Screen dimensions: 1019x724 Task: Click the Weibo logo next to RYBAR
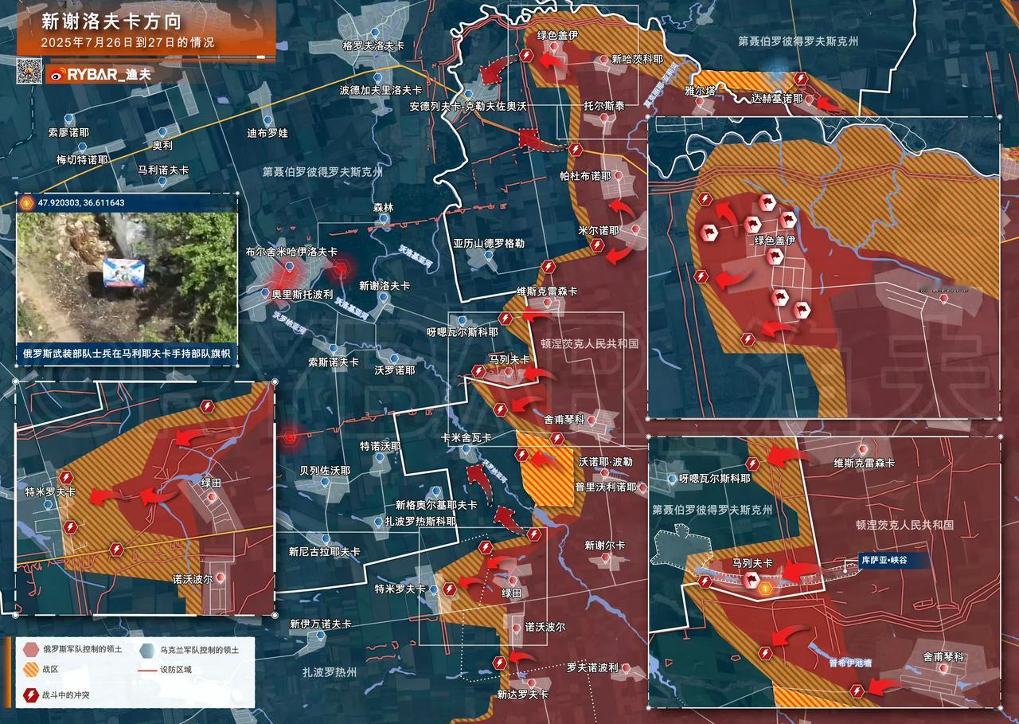coord(57,75)
